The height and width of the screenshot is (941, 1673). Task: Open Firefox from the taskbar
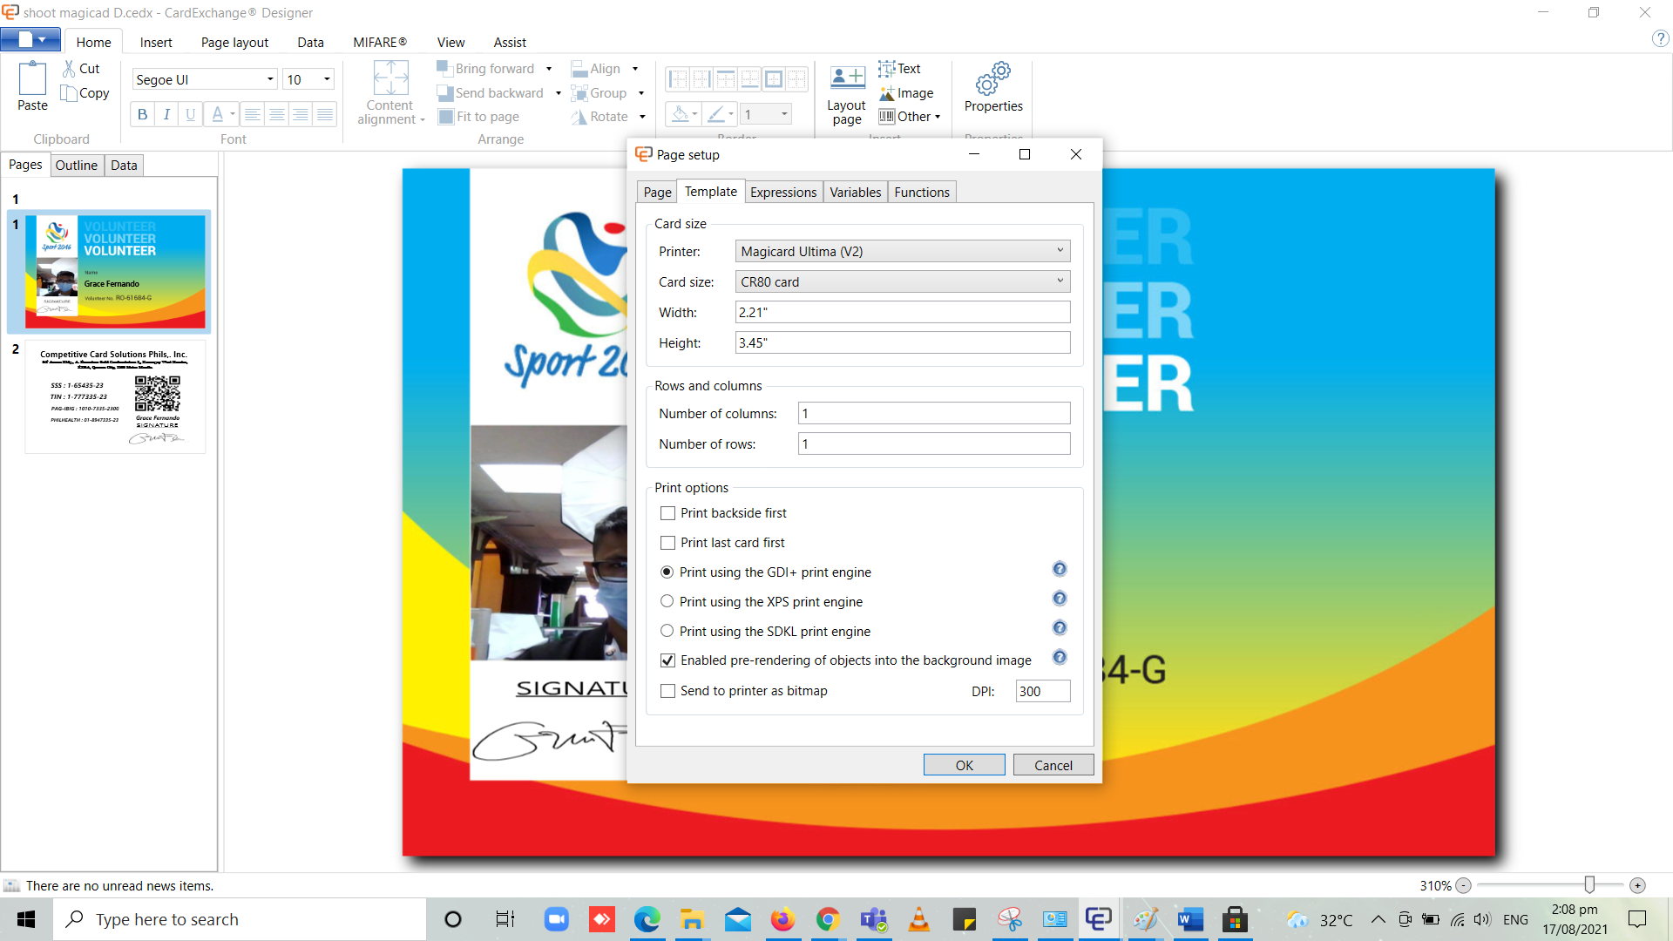click(x=782, y=919)
